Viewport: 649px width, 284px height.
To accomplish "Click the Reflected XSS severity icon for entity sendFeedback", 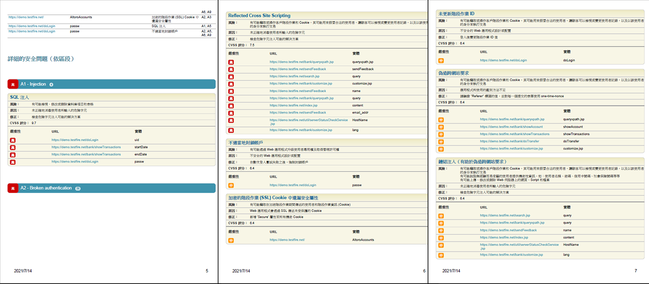I will [x=231, y=70].
